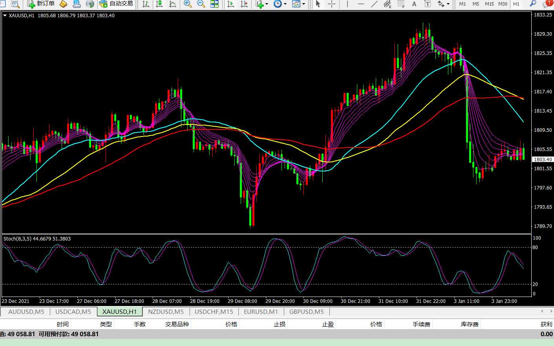Select the Fibonacci retracement tool
Screen dimensions: 554x346
(401, 4)
